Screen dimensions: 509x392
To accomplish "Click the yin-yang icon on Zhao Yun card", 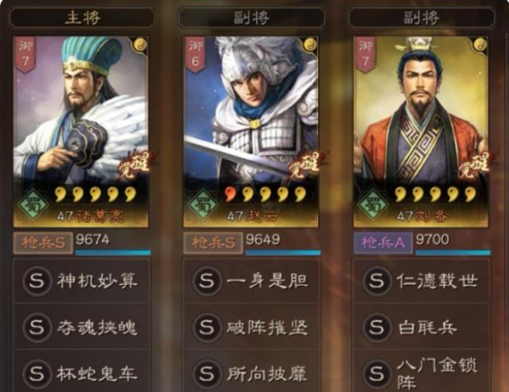I will point(311,44).
